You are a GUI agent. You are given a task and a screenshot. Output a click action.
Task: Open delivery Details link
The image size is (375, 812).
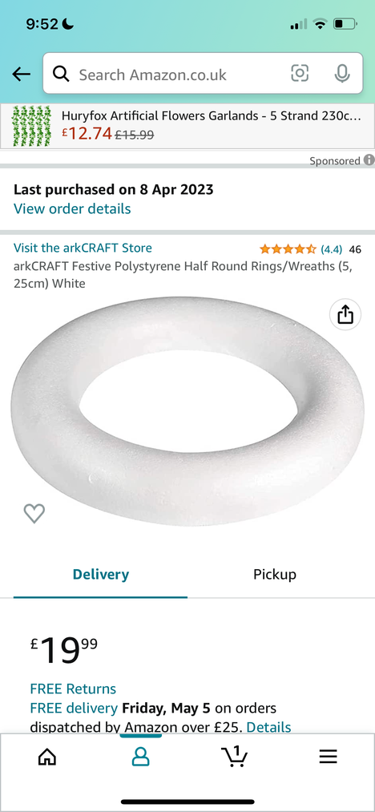(268, 727)
